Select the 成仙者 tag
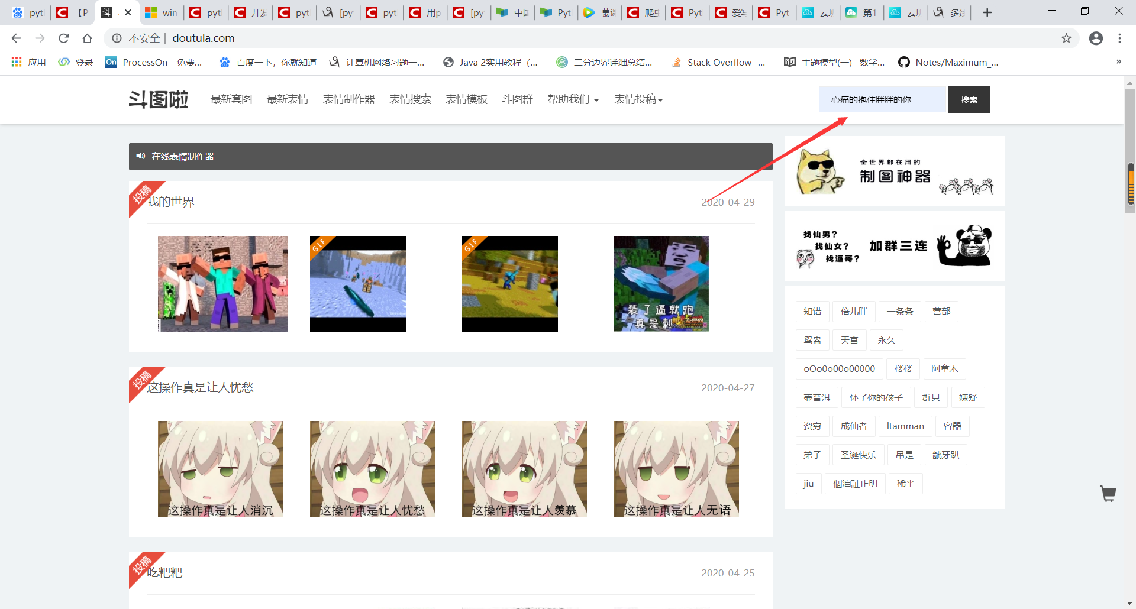The width and height of the screenshot is (1136, 609). pyautogui.click(x=854, y=426)
